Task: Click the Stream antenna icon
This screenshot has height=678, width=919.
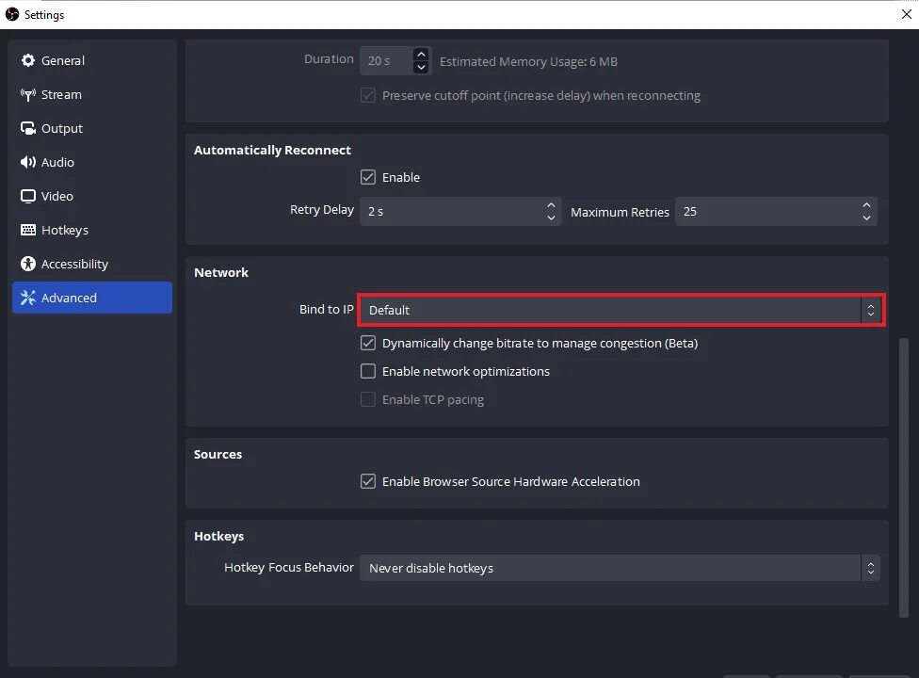Action: tap(27, 94)
